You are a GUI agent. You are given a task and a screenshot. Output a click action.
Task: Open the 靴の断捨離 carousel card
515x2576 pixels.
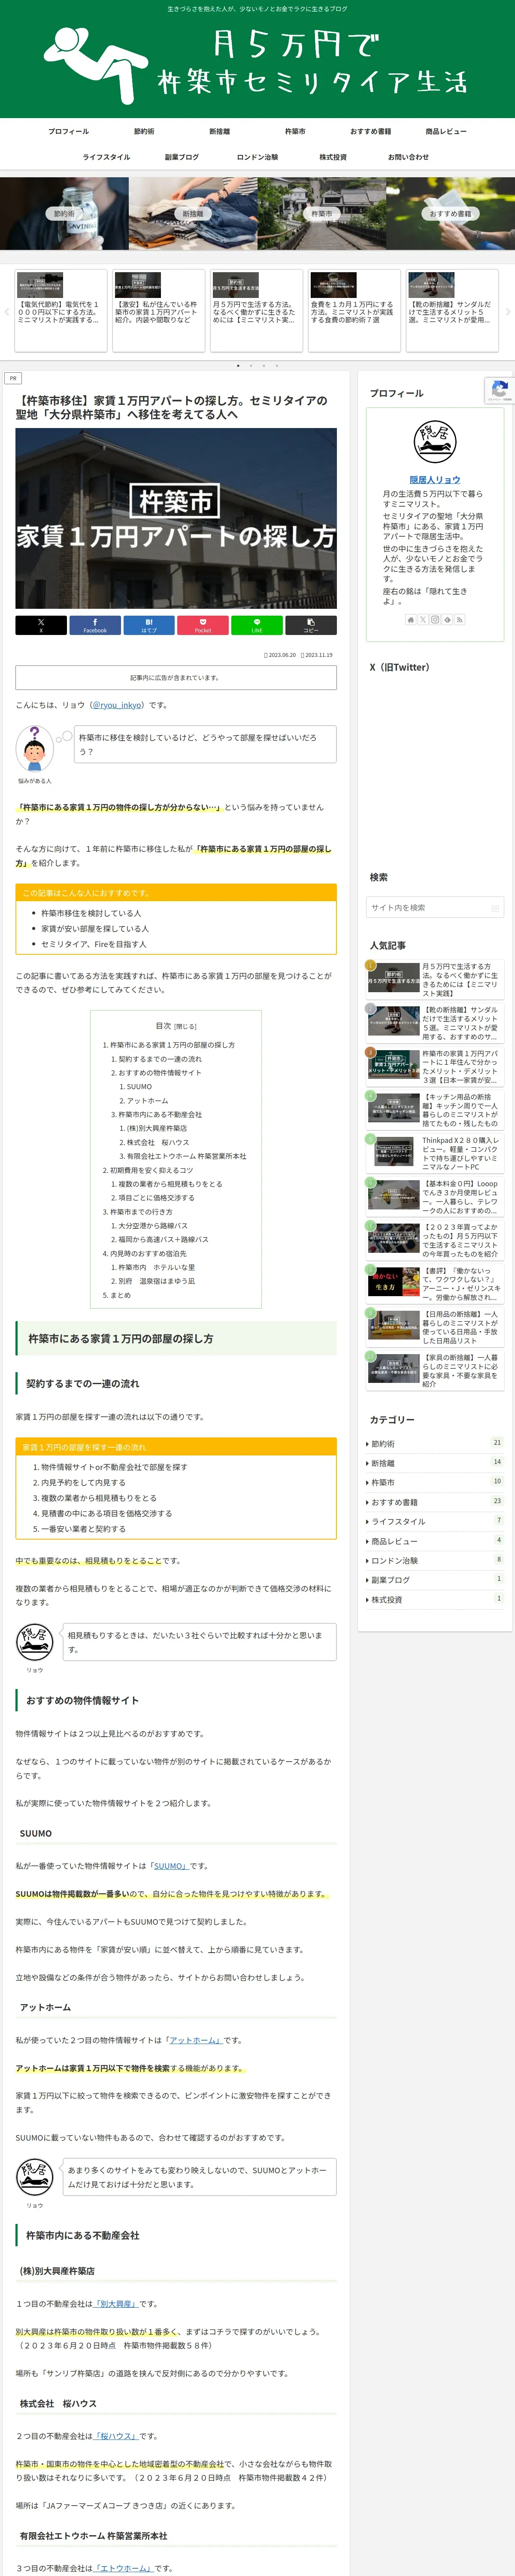tap(452, 310)
